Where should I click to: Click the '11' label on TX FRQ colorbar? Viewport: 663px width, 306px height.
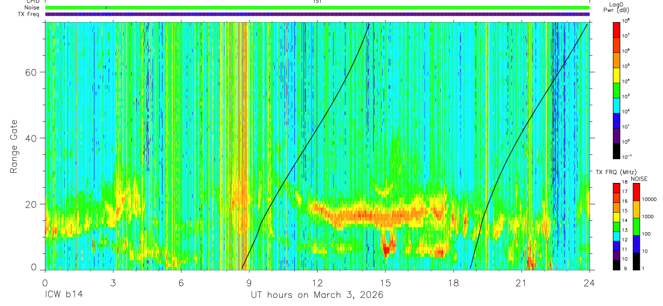[626, 250]
